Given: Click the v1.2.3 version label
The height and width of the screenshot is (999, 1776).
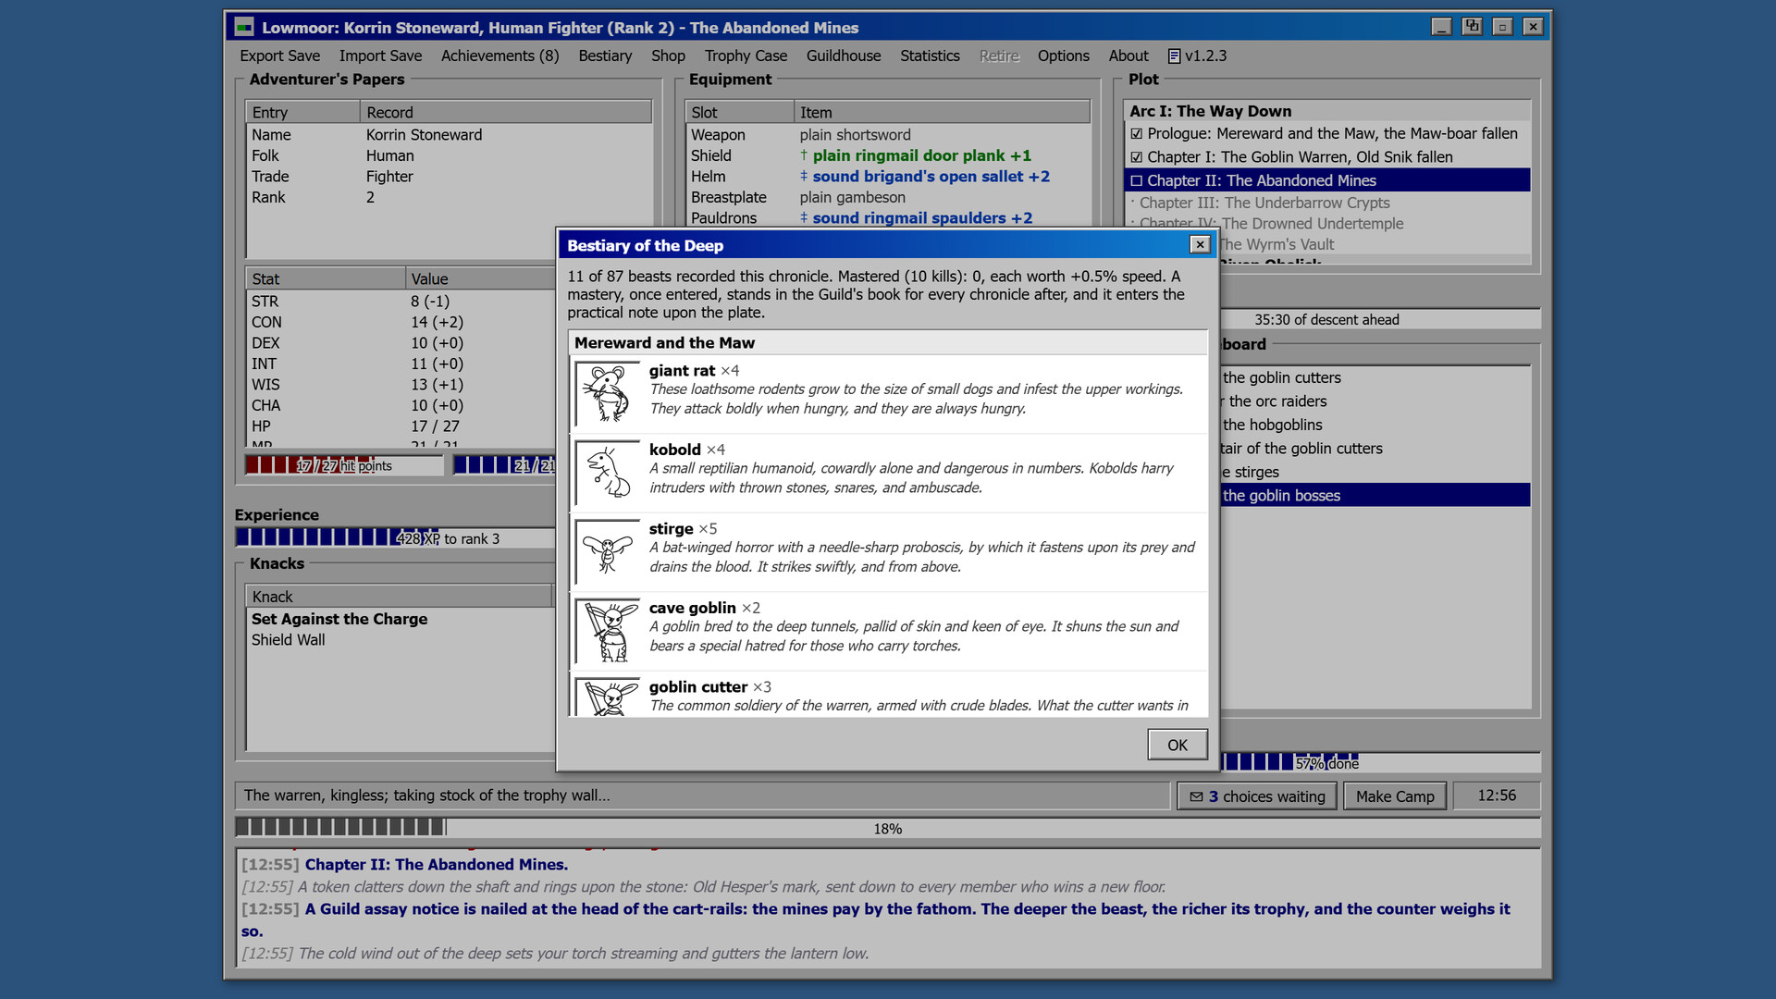Looking at the screenshot, I should click(1205, 55).
